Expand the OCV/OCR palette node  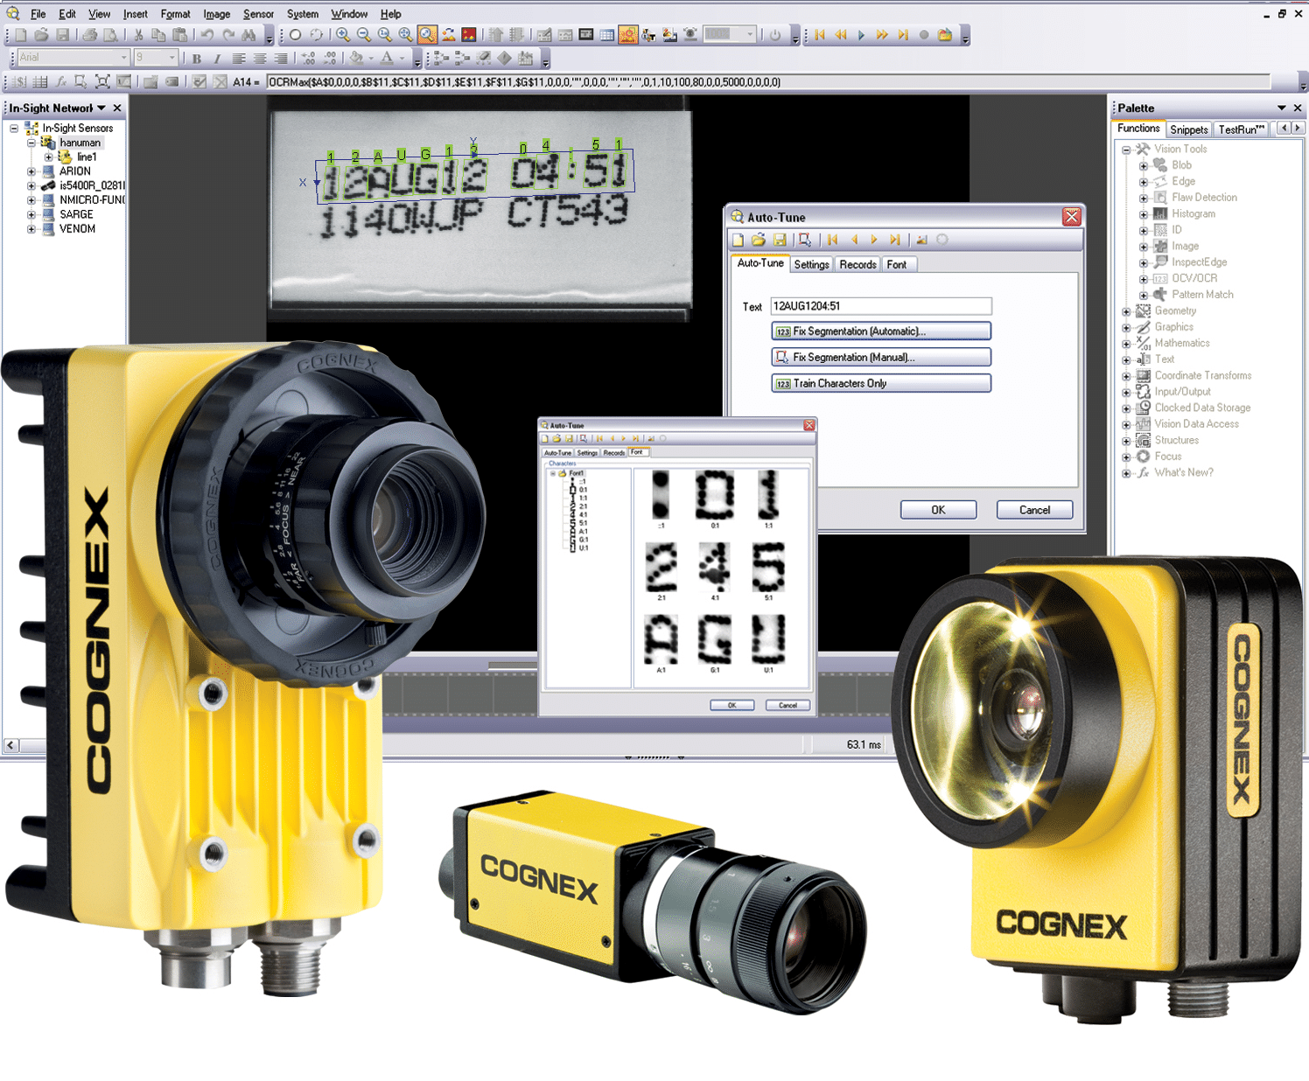click(x=1143, y=279)
